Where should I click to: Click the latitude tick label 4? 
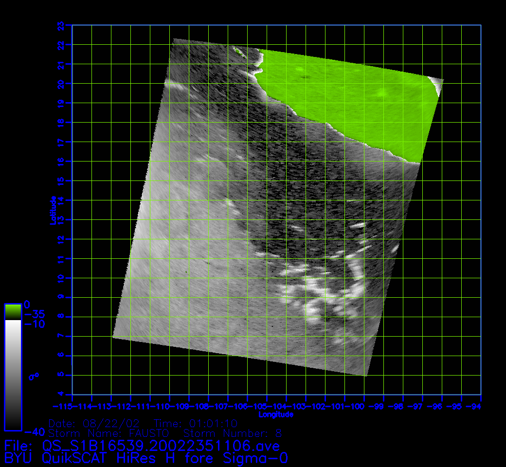[x=61, y=394]
